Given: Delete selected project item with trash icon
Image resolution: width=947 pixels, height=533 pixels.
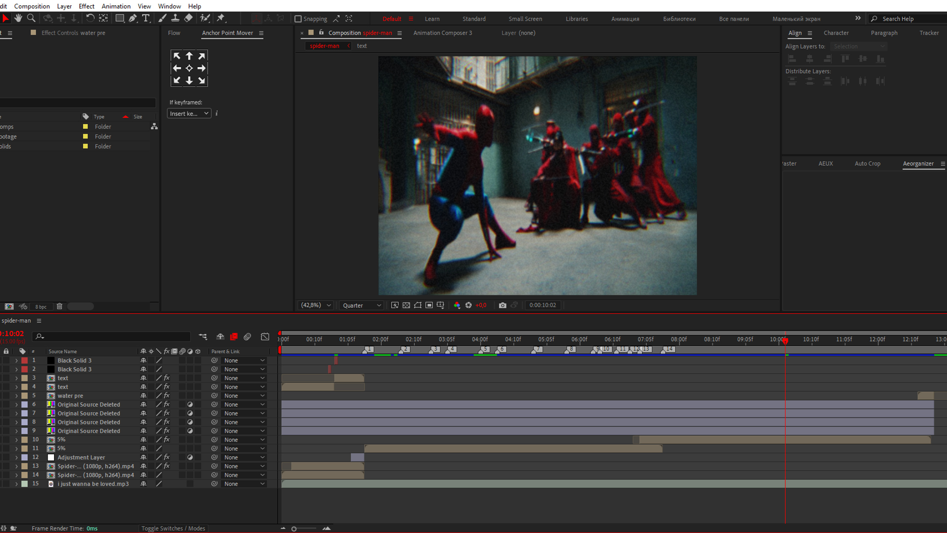Looking at the screenshot, I should tap(59, 306).
